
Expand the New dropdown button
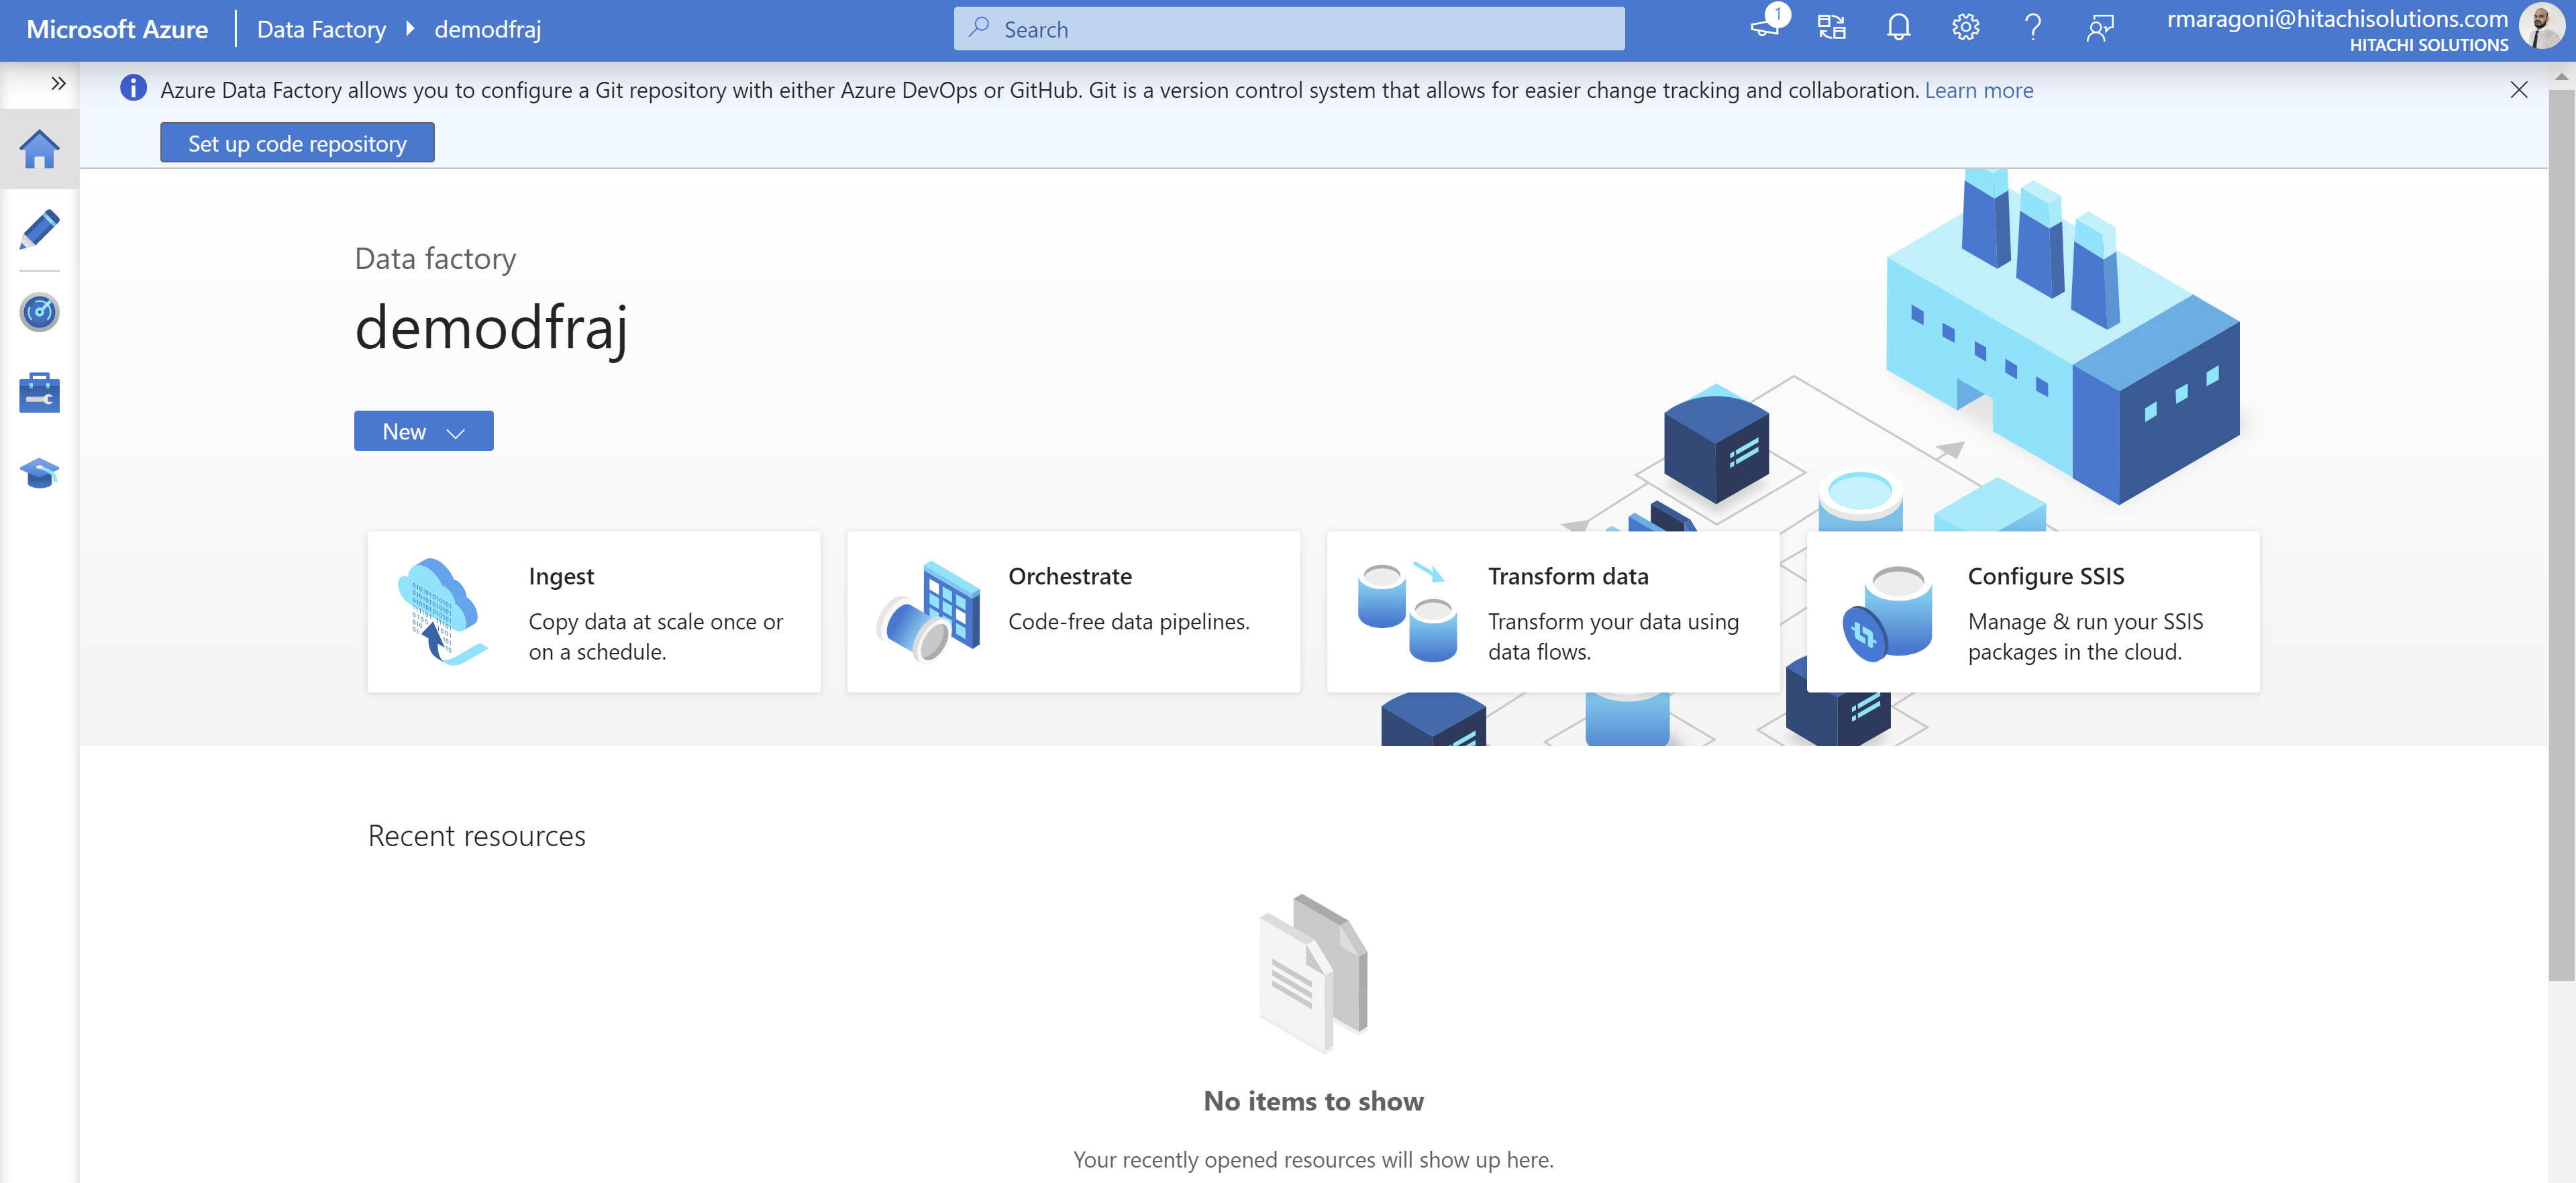click(x=423, y=431)
